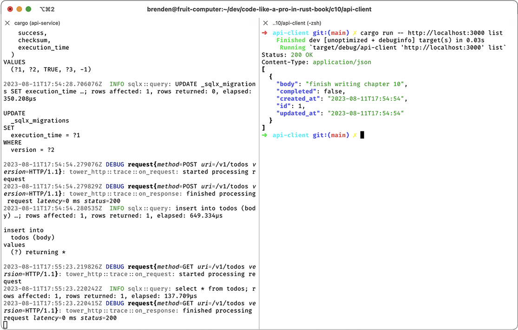The image size is (518, 330).
Task: Click the hollow cursor in api-service pane
Action: pos(5,325)
